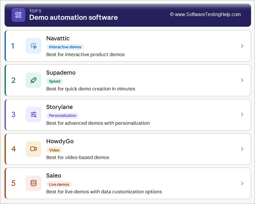Viewport: 255px width, 204px height.
Task: Click rank number 5
Action: point(13,183)
